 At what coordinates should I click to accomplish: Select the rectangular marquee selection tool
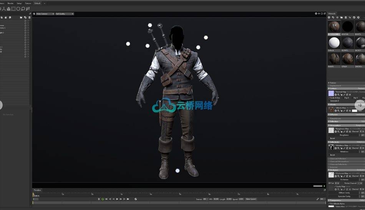point(13,9)
